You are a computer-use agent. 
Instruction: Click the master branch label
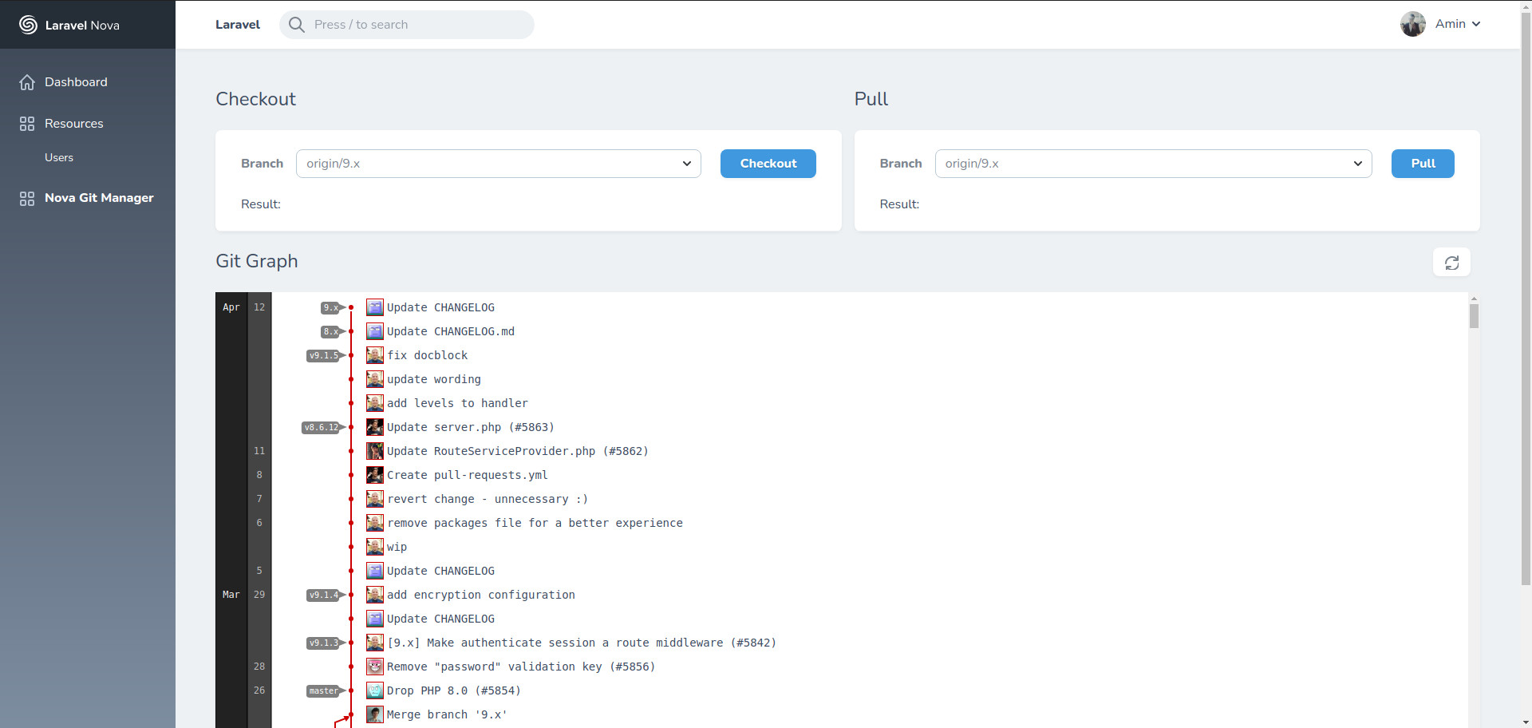coord(324,691)
